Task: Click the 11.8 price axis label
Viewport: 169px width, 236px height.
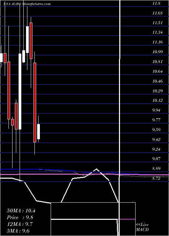Action: coord(156,4)
